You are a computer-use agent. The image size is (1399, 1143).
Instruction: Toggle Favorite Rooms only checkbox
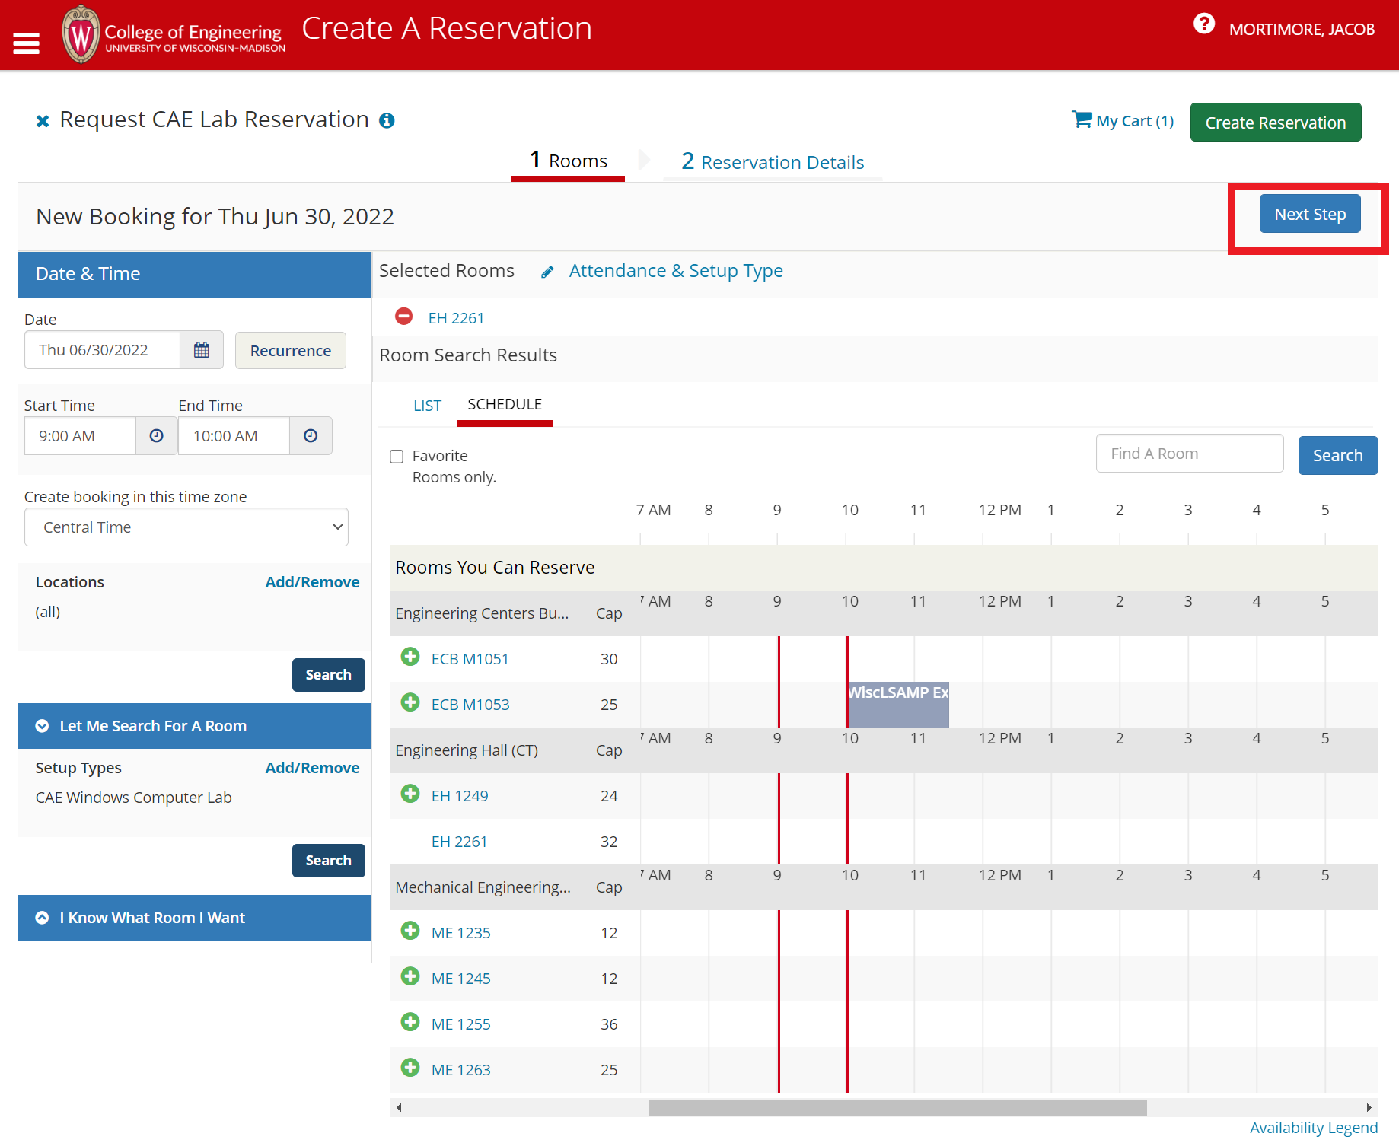click(x=397, y=457)
